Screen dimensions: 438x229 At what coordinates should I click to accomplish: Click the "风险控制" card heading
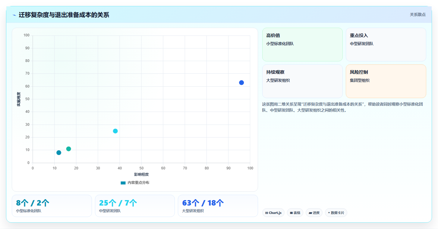click(359, 72)
